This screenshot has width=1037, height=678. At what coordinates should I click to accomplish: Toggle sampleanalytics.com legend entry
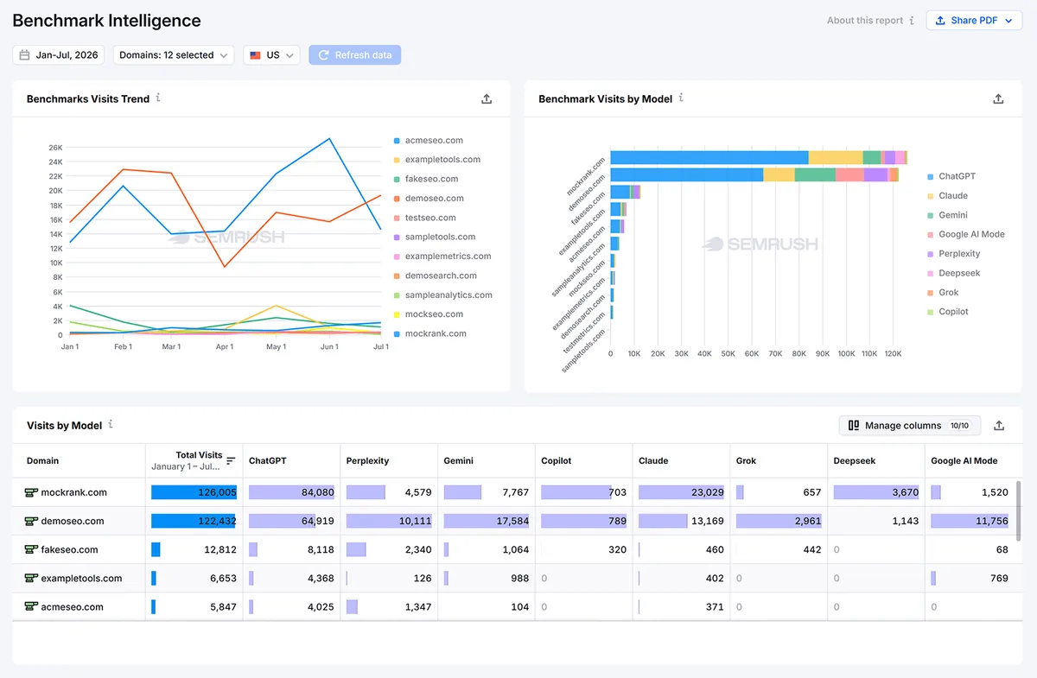[x=442, y=295]
